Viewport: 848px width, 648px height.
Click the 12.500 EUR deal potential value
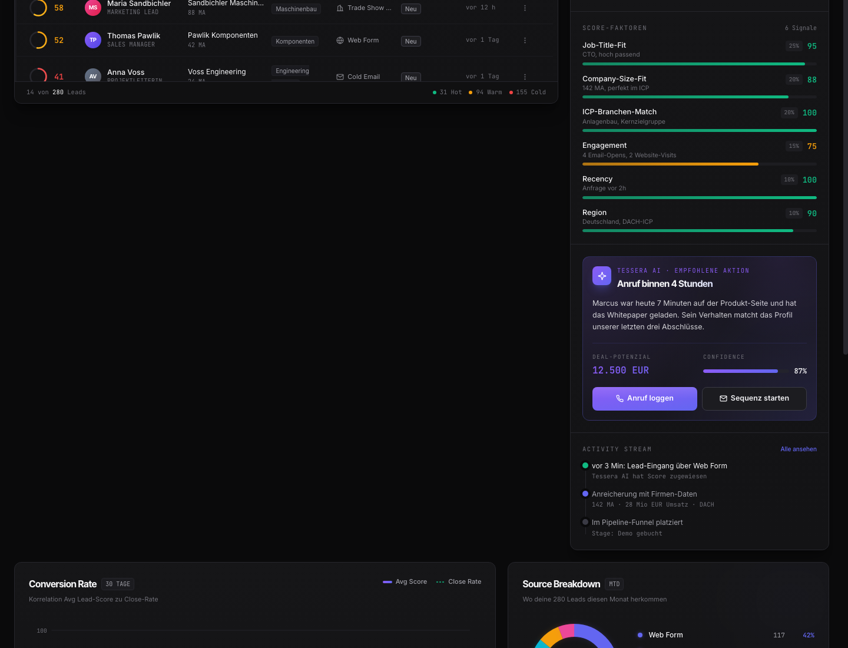621,371
